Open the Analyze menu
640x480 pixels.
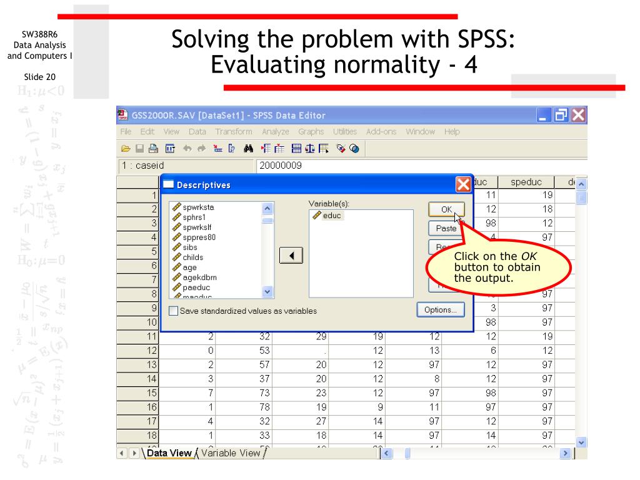tap(276, 131)
